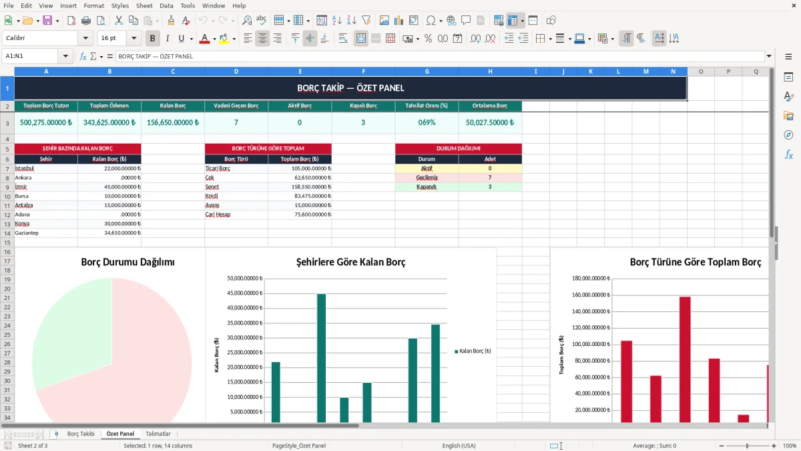Toggle the AutoFilter funnel icon
Image resolution: width=801 pixels, height=451 pixels.
pos(366,21)
